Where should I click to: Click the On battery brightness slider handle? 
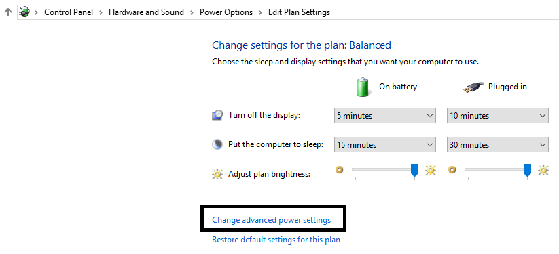coord(414,170)
